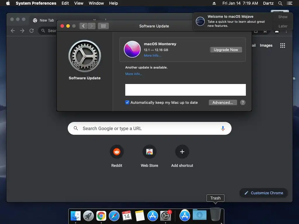Open the Reddit shortcut
Image resolution: width=299 pixels, height=224 pixels.
117,152
